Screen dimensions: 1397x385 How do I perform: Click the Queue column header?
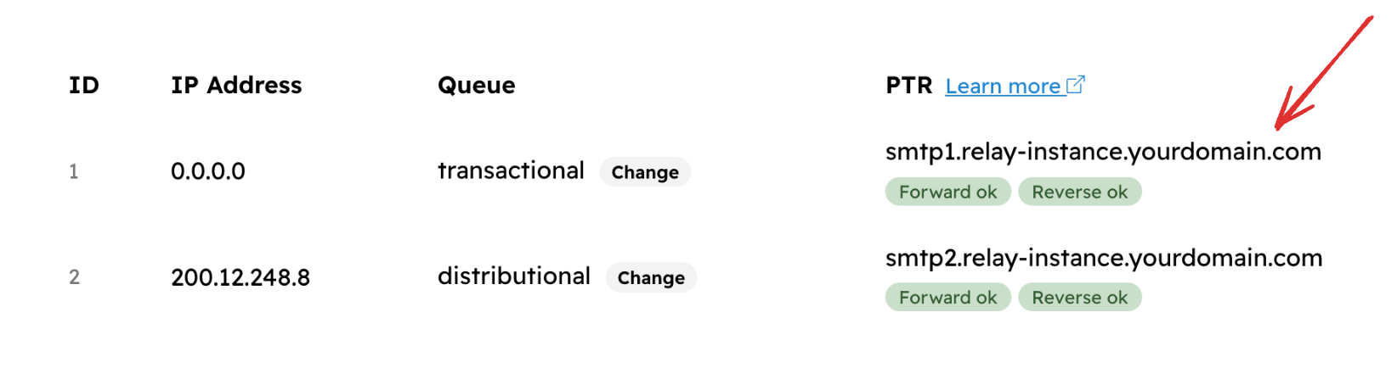(x=476, y=86)
